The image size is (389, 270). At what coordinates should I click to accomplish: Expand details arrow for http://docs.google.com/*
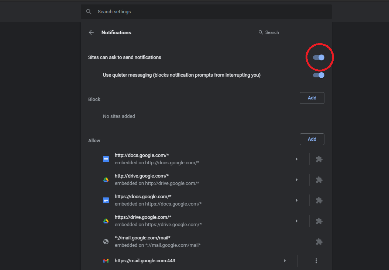[297, 159]
